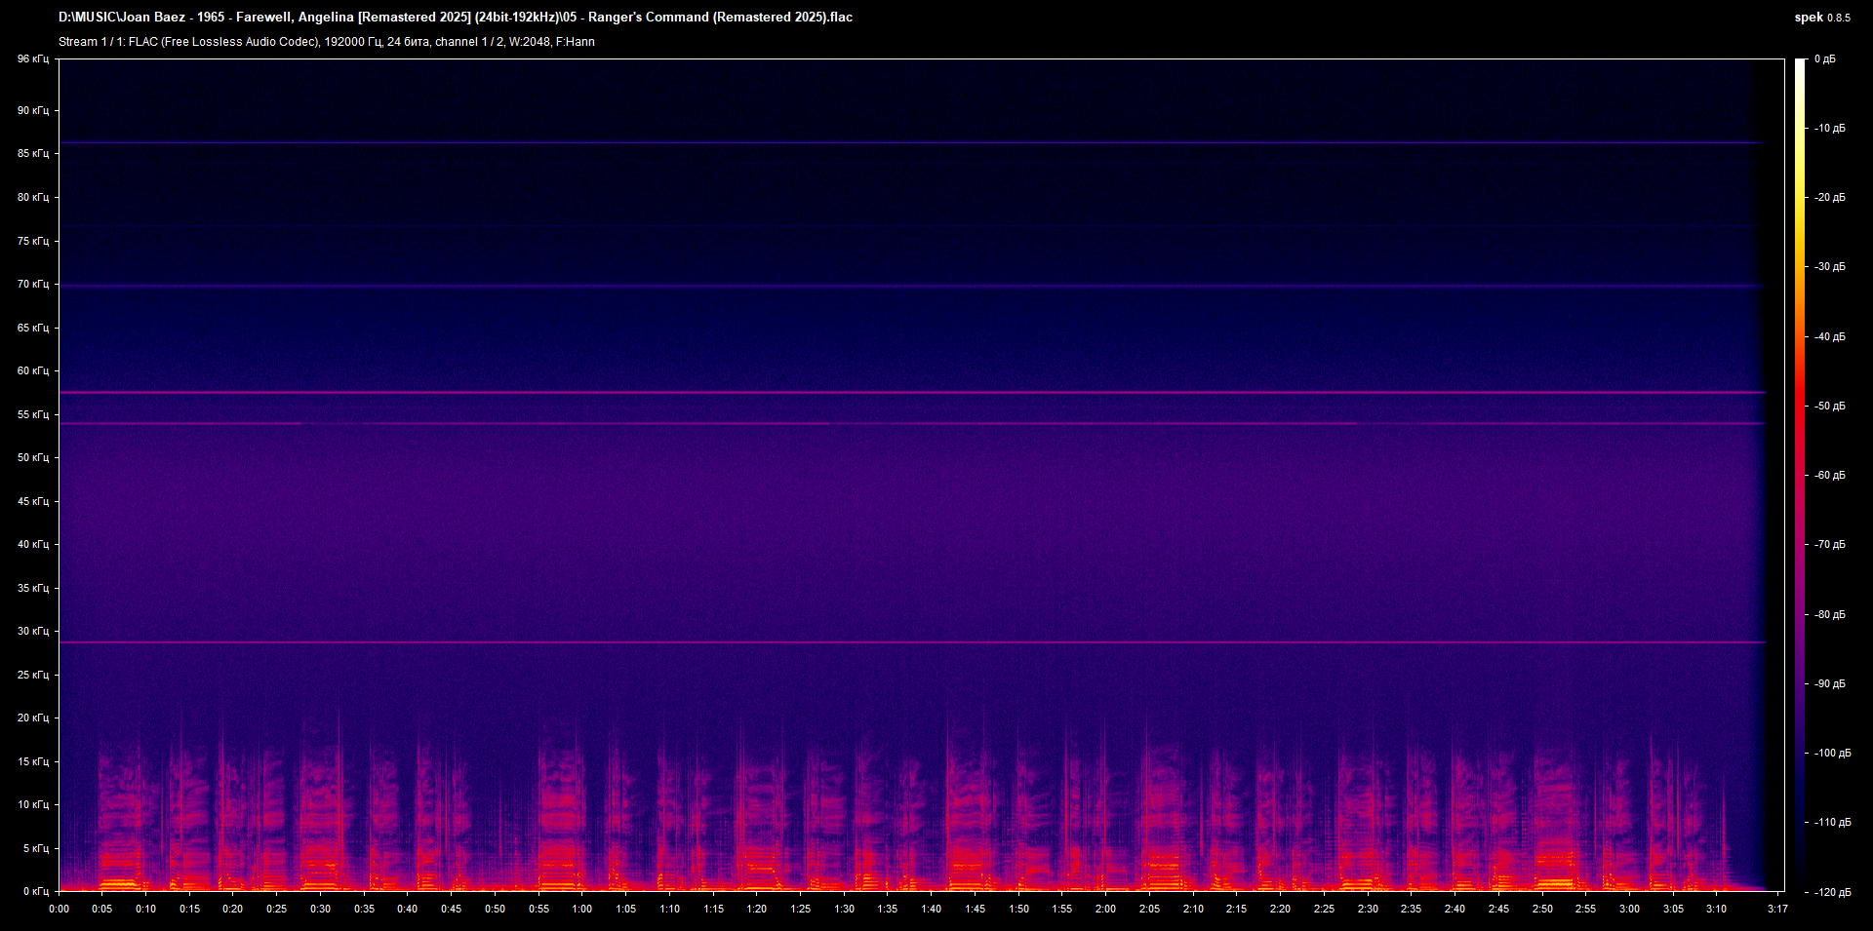Click the "55 кГц" frequency label

[33, 415]
